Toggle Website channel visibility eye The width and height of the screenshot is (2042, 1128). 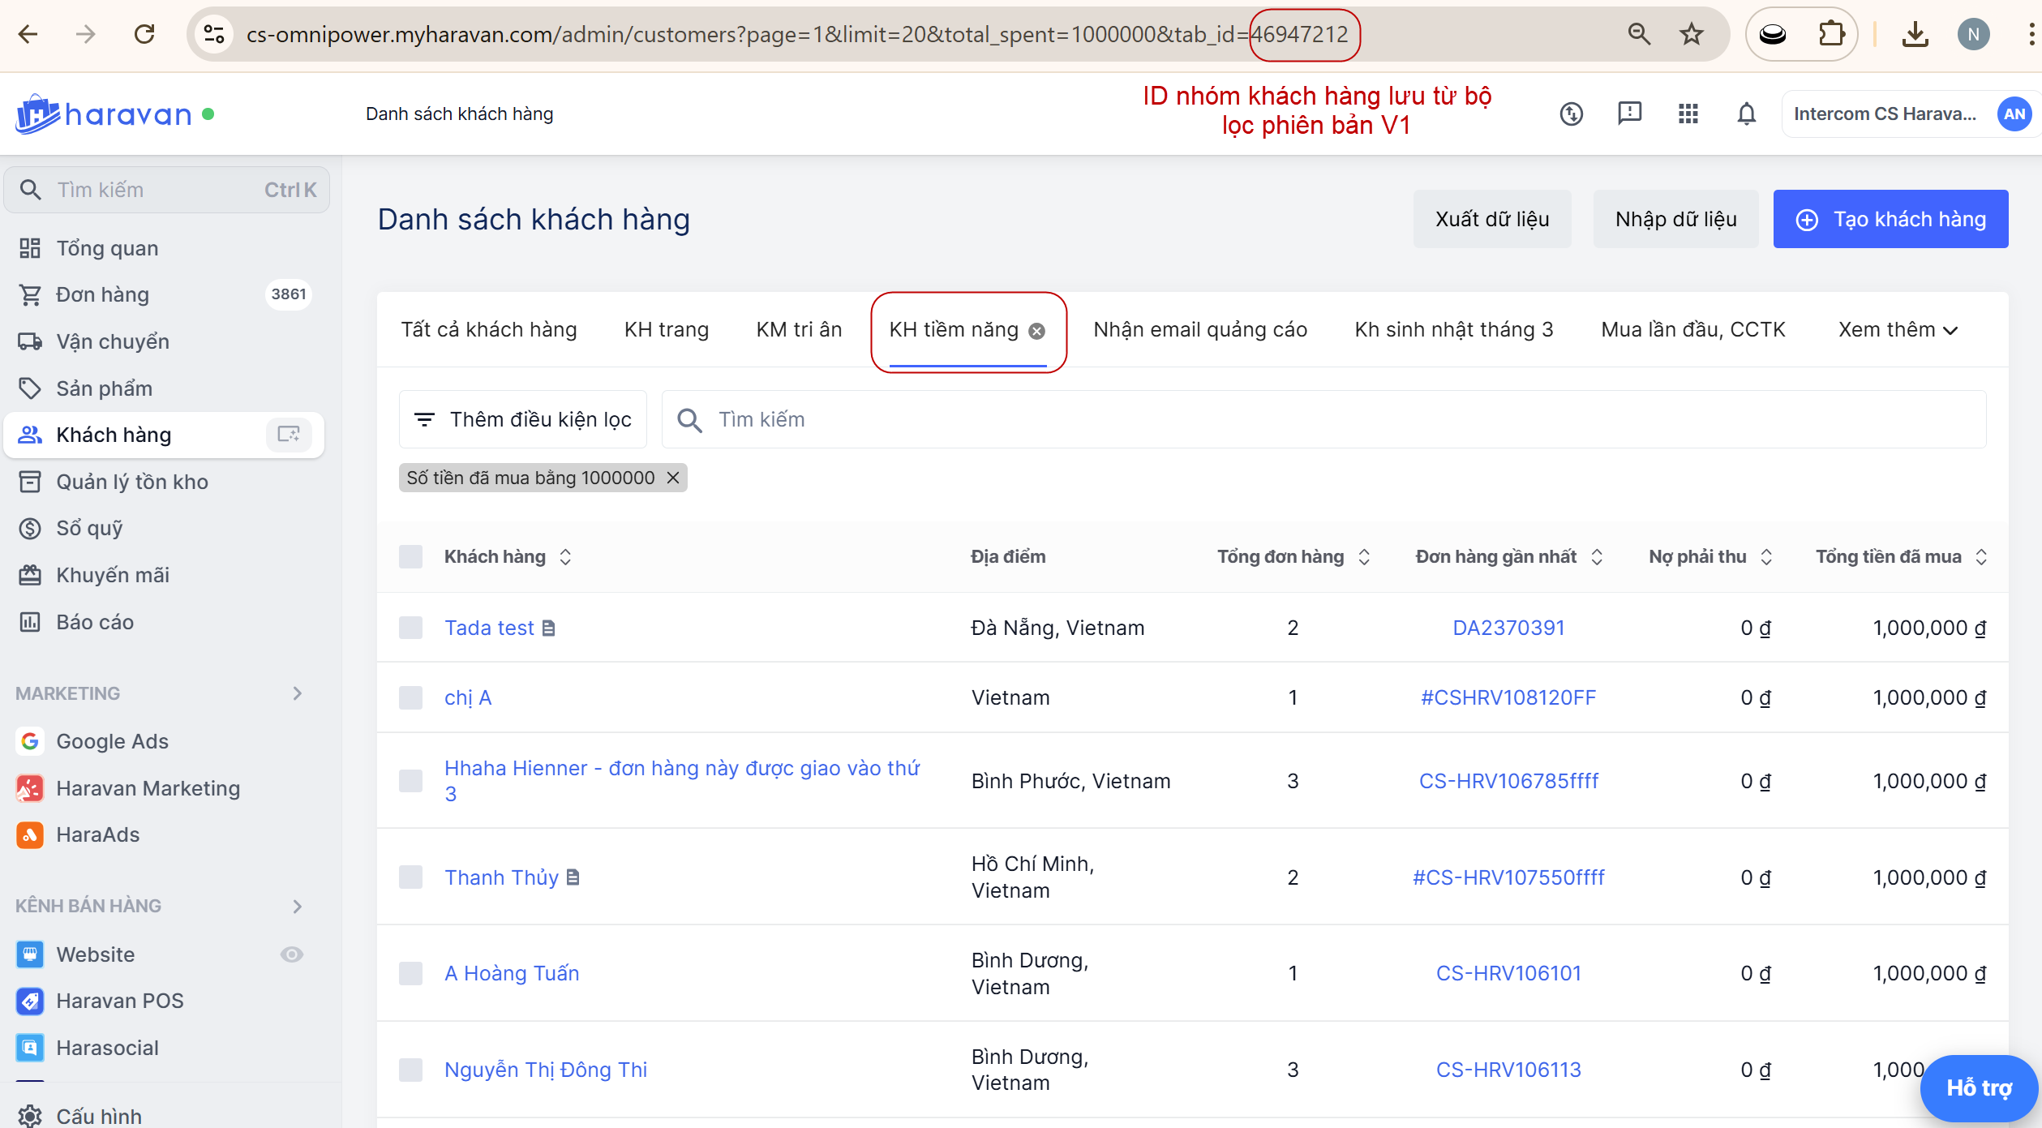(x=292, y=954)
